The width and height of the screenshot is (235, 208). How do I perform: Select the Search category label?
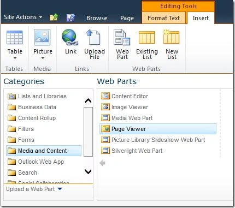pos(27,173)
